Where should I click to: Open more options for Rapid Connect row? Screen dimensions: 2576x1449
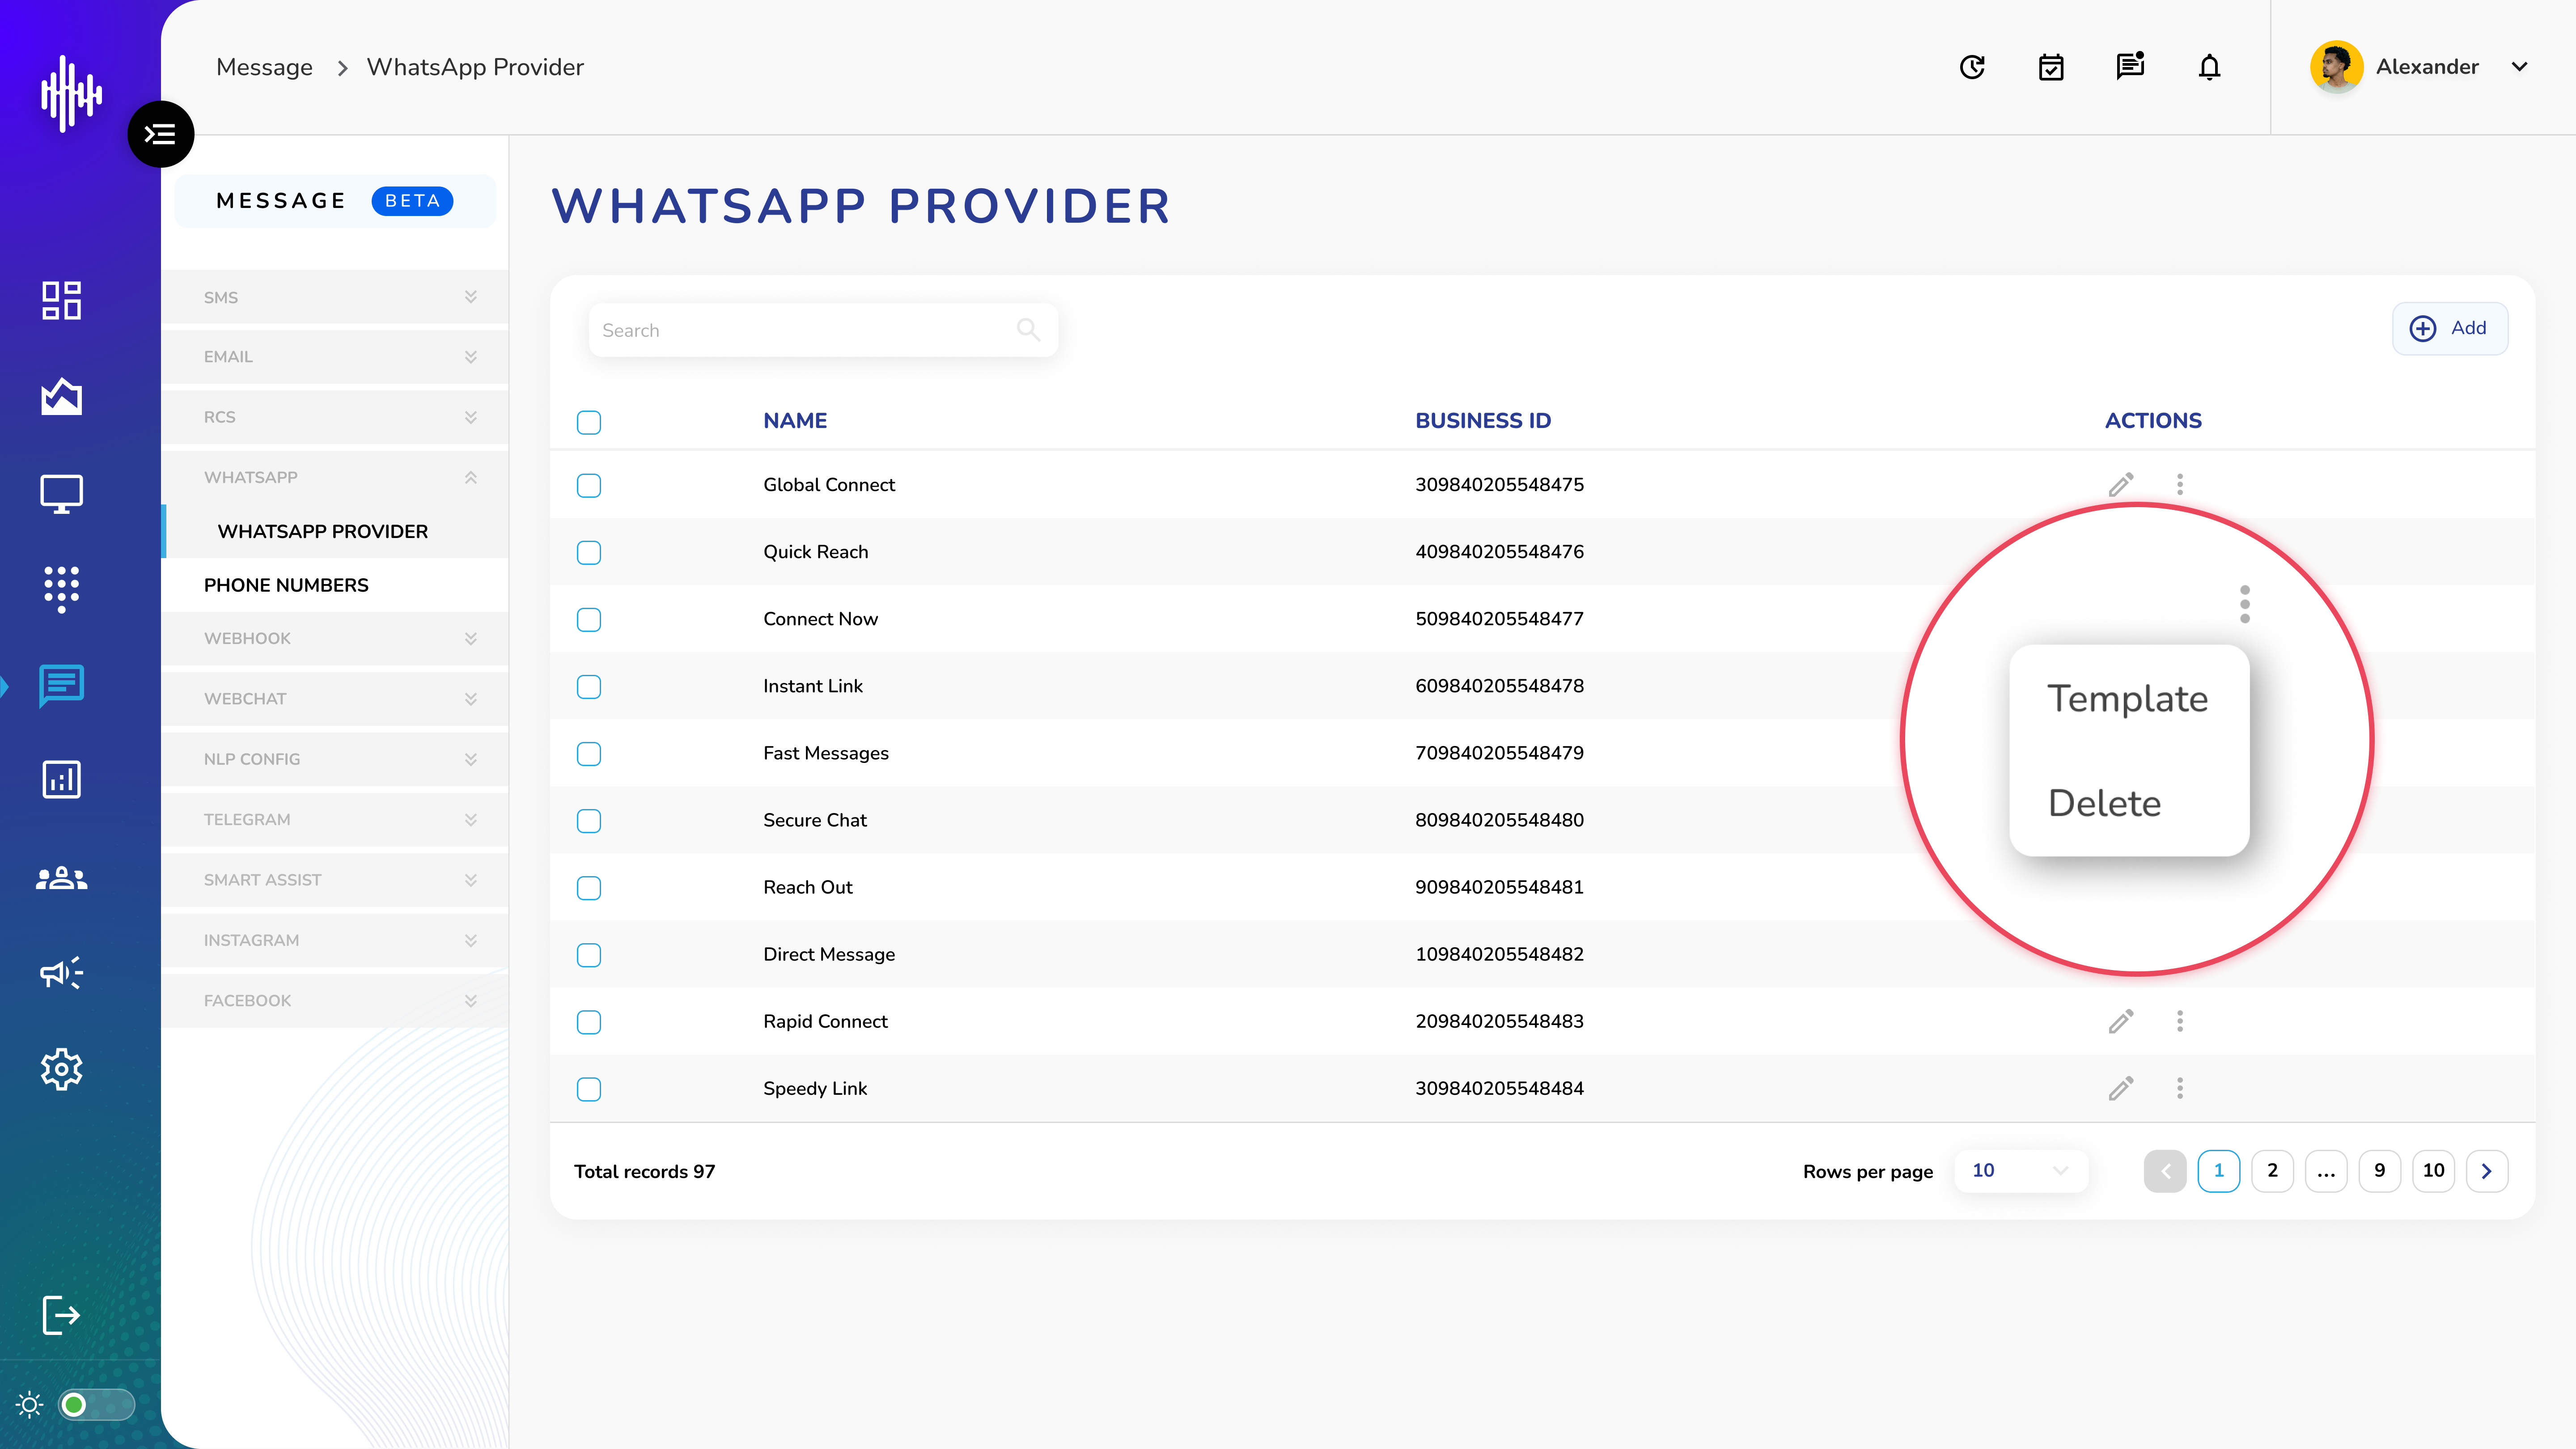2180,1021
